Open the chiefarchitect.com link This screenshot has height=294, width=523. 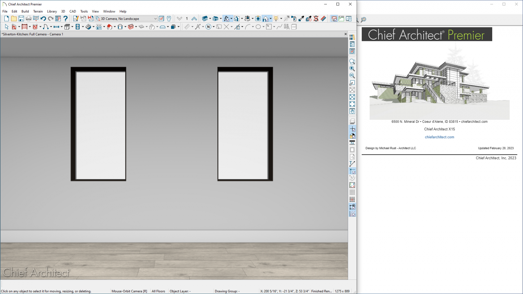coord(439,137)
